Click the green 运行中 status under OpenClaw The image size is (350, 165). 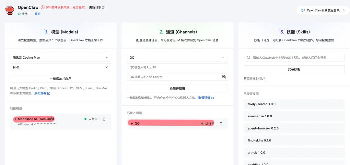(24, 14)
